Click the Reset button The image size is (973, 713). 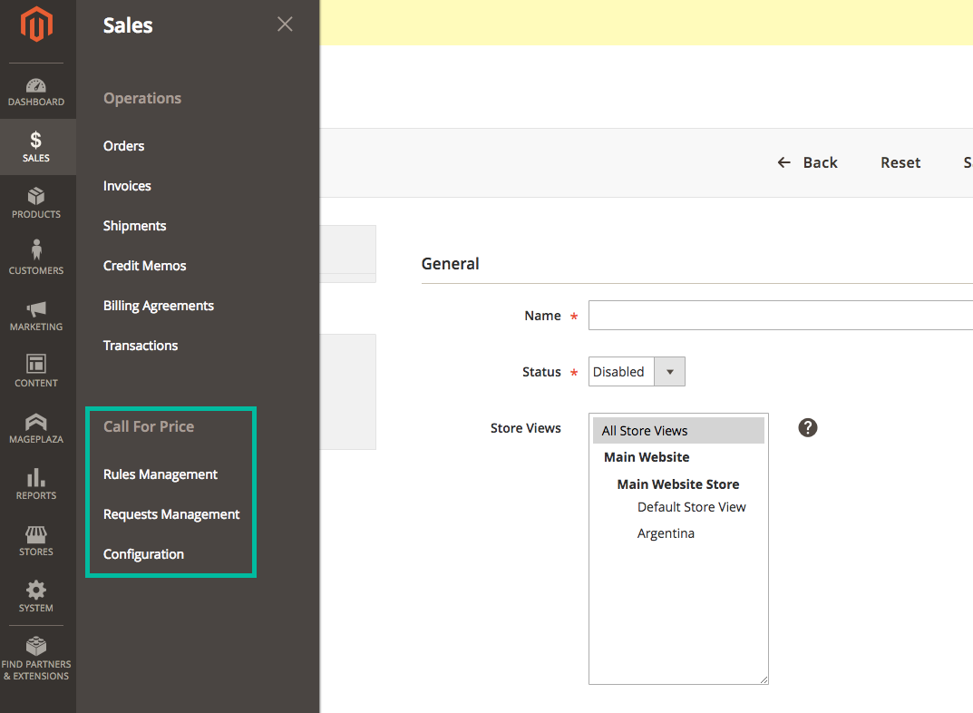900,162
